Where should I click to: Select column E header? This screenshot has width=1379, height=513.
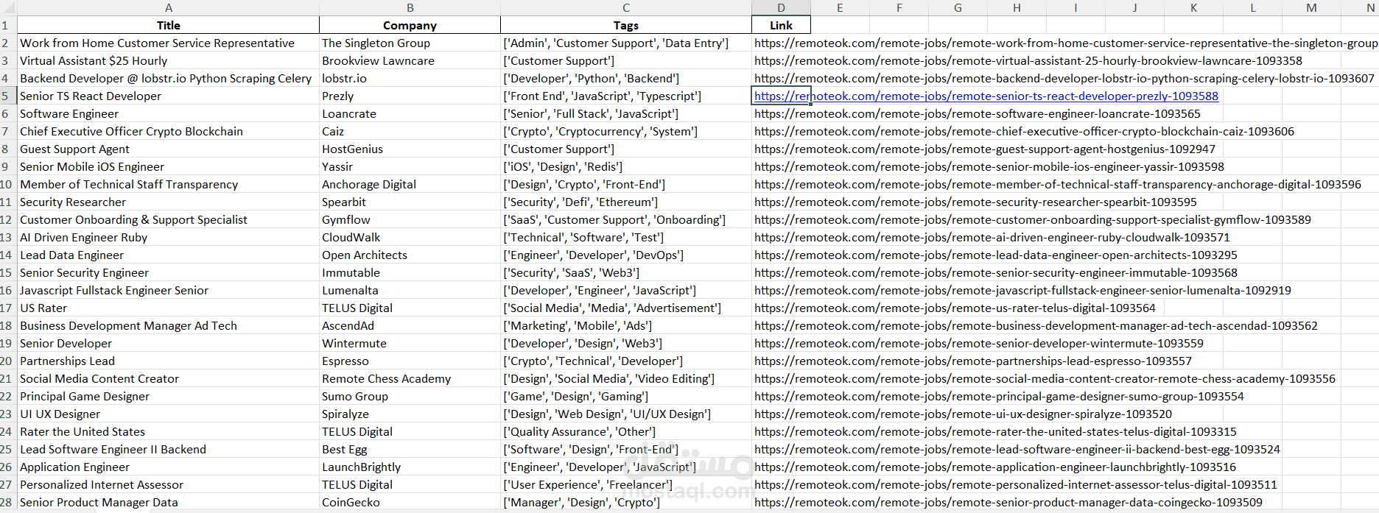click(x=840, y=7)
